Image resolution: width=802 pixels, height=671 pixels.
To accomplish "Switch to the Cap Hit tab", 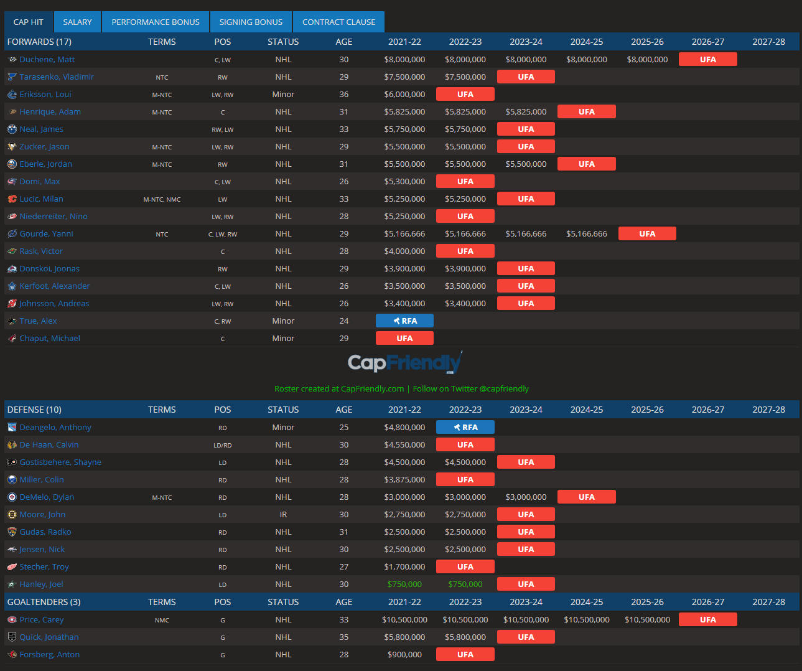I will pos(29,22).
